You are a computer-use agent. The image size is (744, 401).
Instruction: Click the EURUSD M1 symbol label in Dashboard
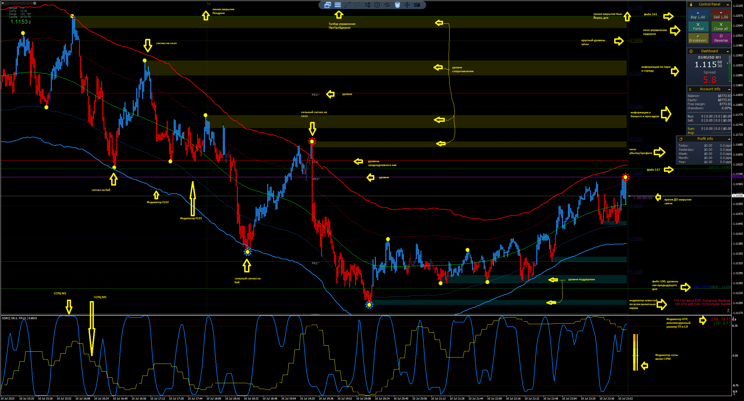click(709, 58)
